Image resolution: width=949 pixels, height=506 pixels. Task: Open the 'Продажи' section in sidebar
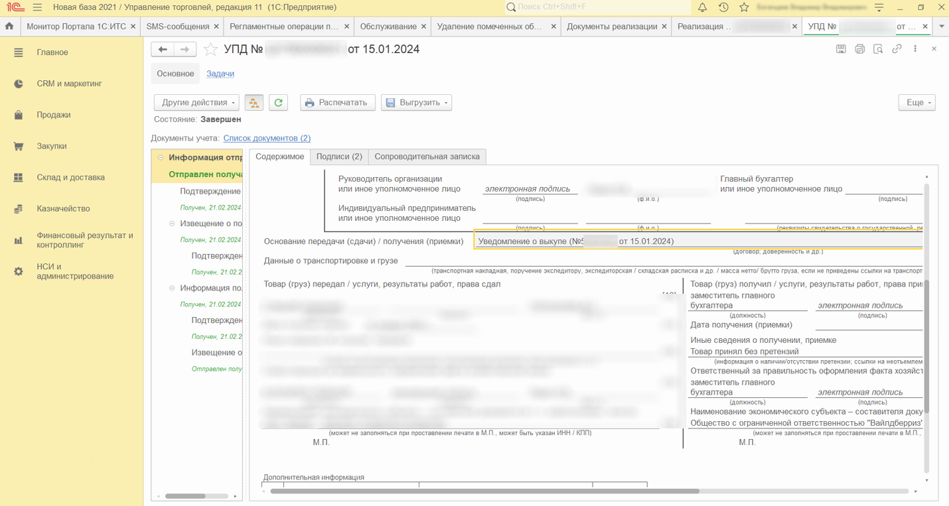point(54,115)
